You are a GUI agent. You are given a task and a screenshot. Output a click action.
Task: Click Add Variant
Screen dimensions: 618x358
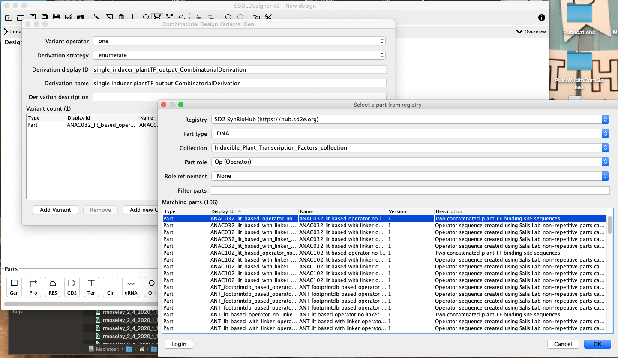pyautogui.click(x=55, y=210)
